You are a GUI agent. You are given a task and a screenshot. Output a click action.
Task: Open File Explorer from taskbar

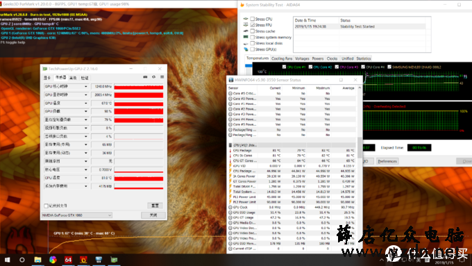click(37, 260)
